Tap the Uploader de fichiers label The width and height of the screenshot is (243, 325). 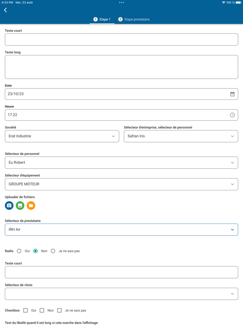click(x=20, y=197)
